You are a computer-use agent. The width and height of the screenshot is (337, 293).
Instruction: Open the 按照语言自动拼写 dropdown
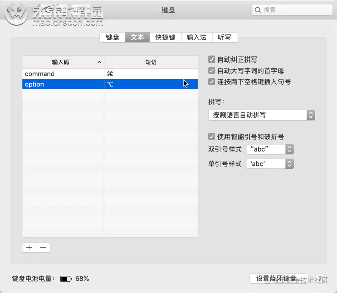click(261, 115)
